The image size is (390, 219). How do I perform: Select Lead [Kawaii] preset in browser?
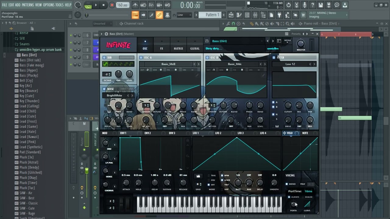tap(29, 137)
